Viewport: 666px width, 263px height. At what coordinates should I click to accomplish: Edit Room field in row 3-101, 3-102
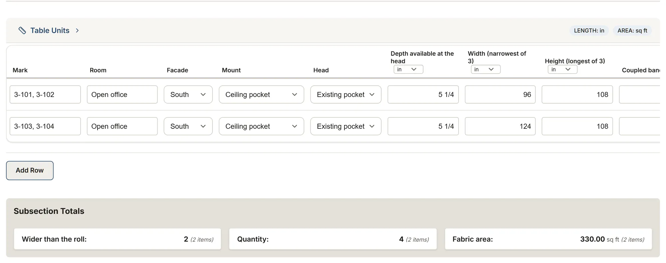pyautogui.click(x=122, y=95)
